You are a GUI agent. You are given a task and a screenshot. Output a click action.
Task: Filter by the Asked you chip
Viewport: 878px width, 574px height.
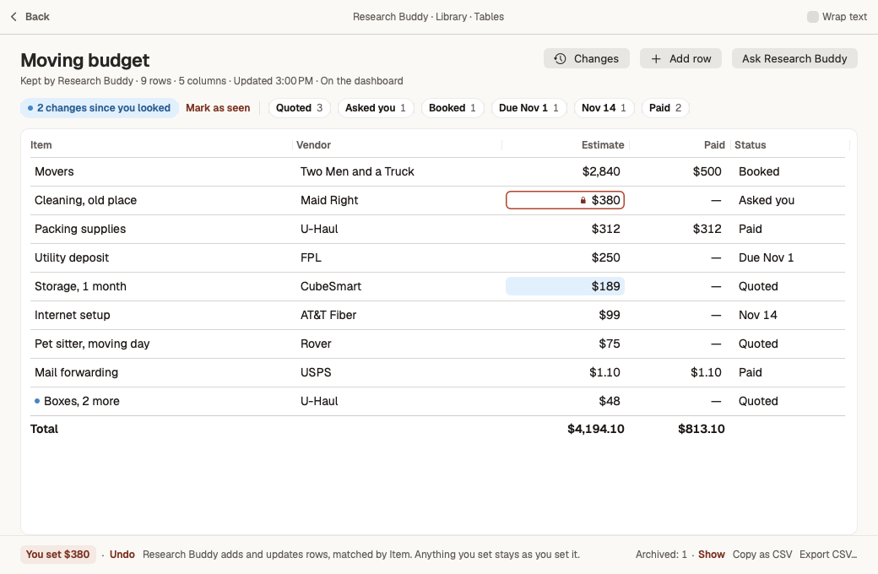[376, 108]
